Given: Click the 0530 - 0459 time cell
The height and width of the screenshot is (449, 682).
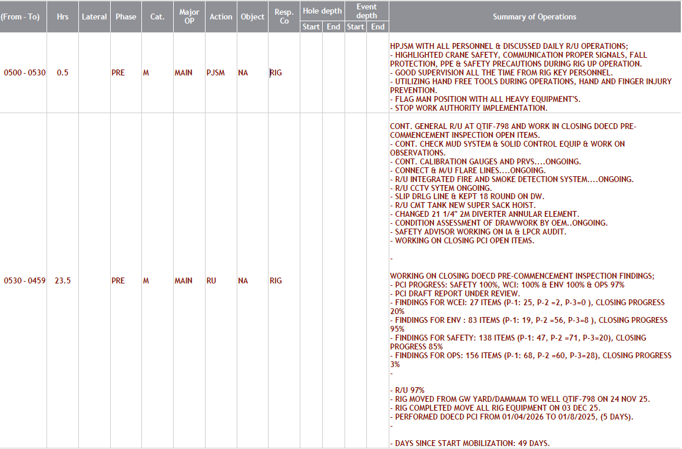Looking at the screenshot, I should 24,281.
